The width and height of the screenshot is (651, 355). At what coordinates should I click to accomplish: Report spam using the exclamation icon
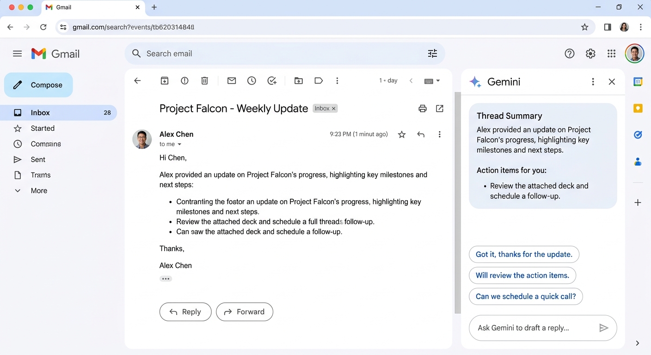click(184, 81)
